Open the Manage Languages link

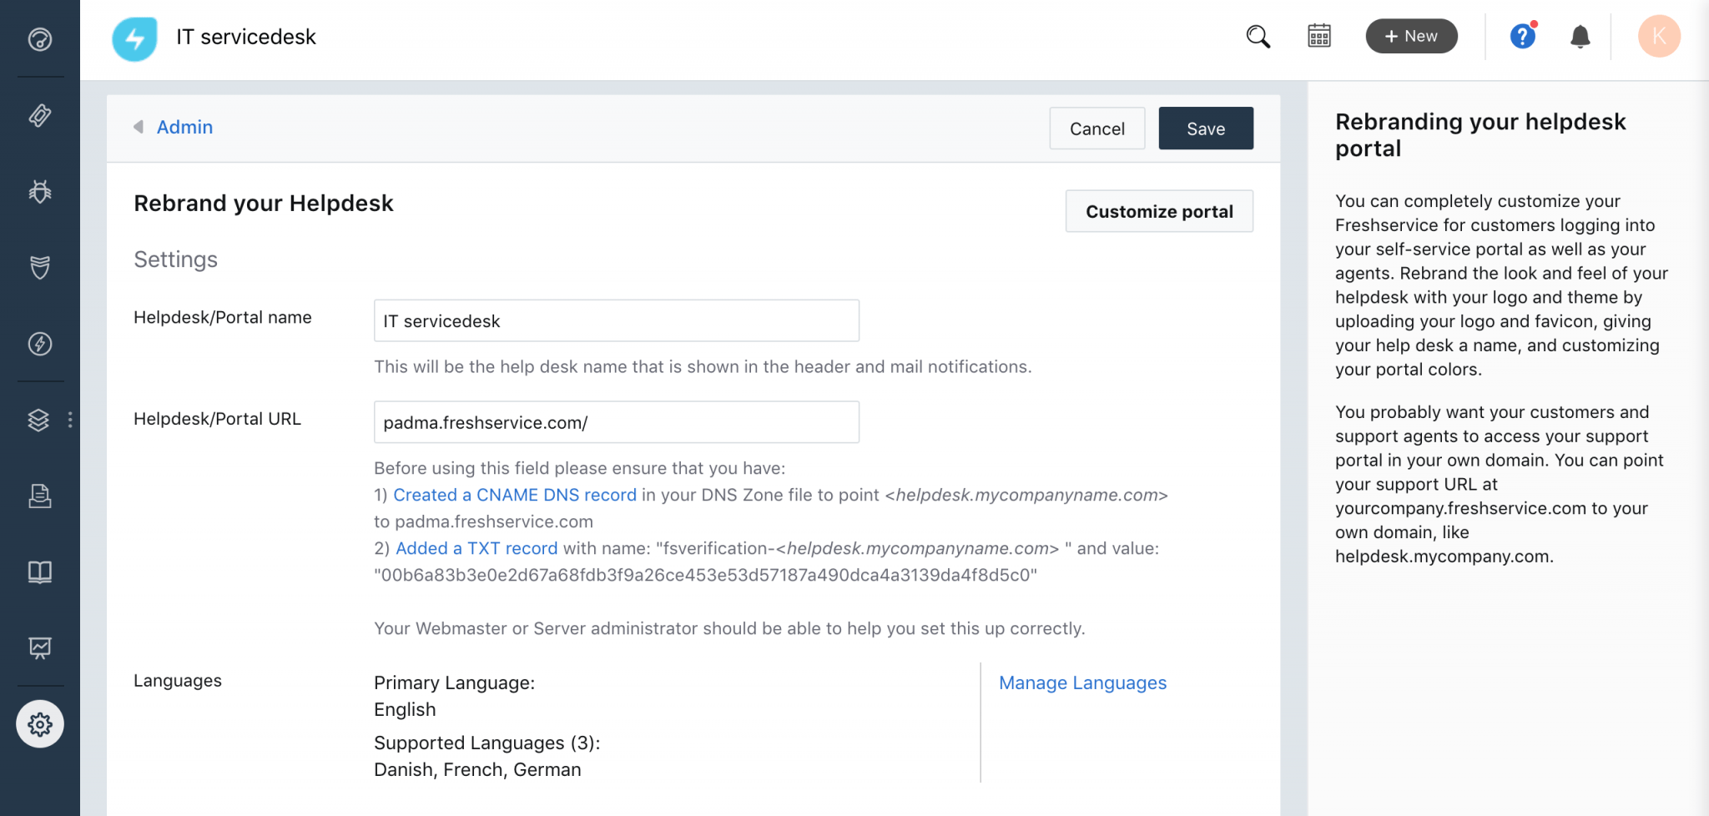tap(1082, 683)
